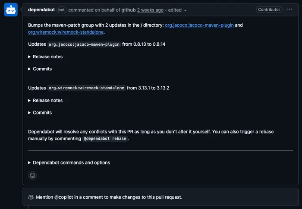Expand Release notes for jacoco-maven-plugin
302x209 pixels.
(x=45, y=57)
